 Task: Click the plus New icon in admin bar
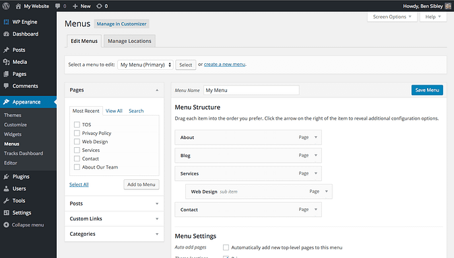[75, 6]
